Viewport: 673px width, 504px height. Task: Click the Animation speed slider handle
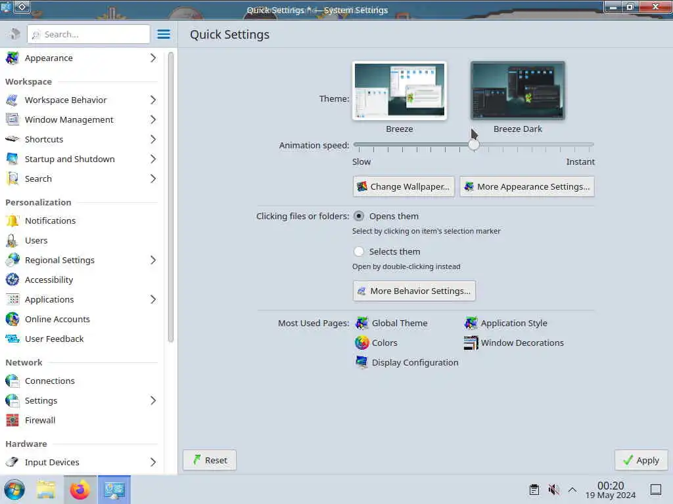point(474,145)
